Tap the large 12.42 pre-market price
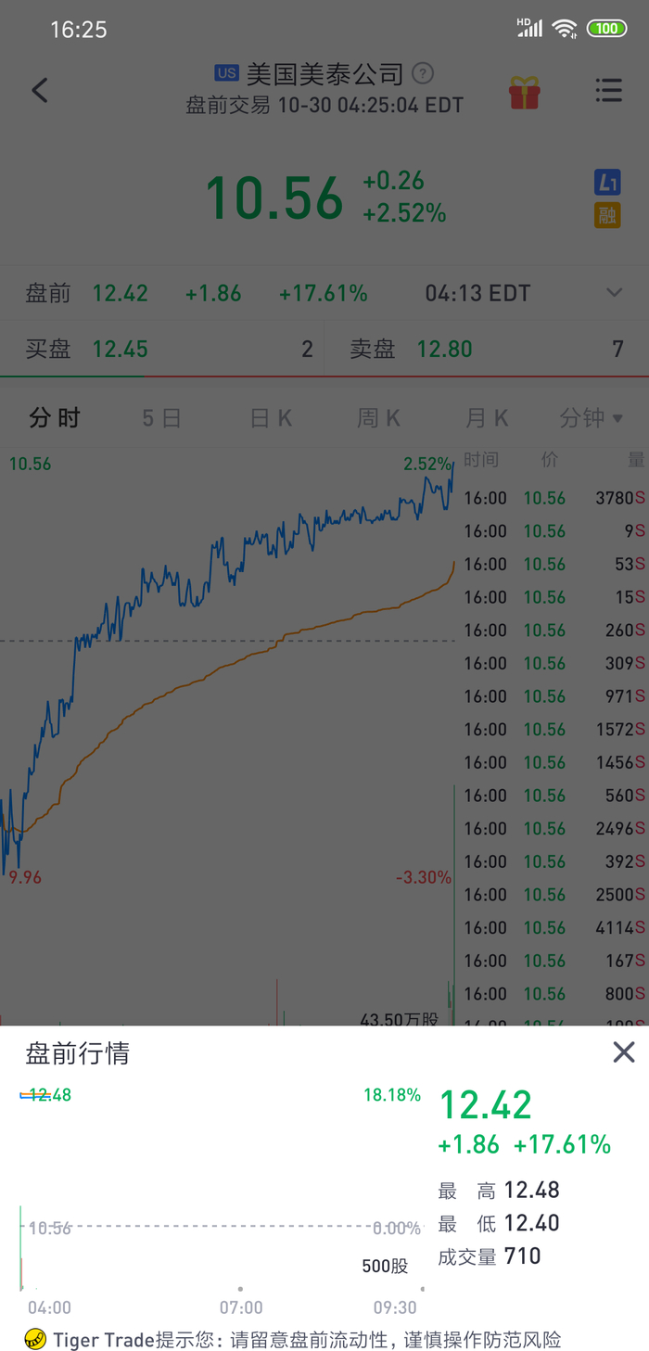Viewport: 649px width, 1351px height. tap(485, 1105)
